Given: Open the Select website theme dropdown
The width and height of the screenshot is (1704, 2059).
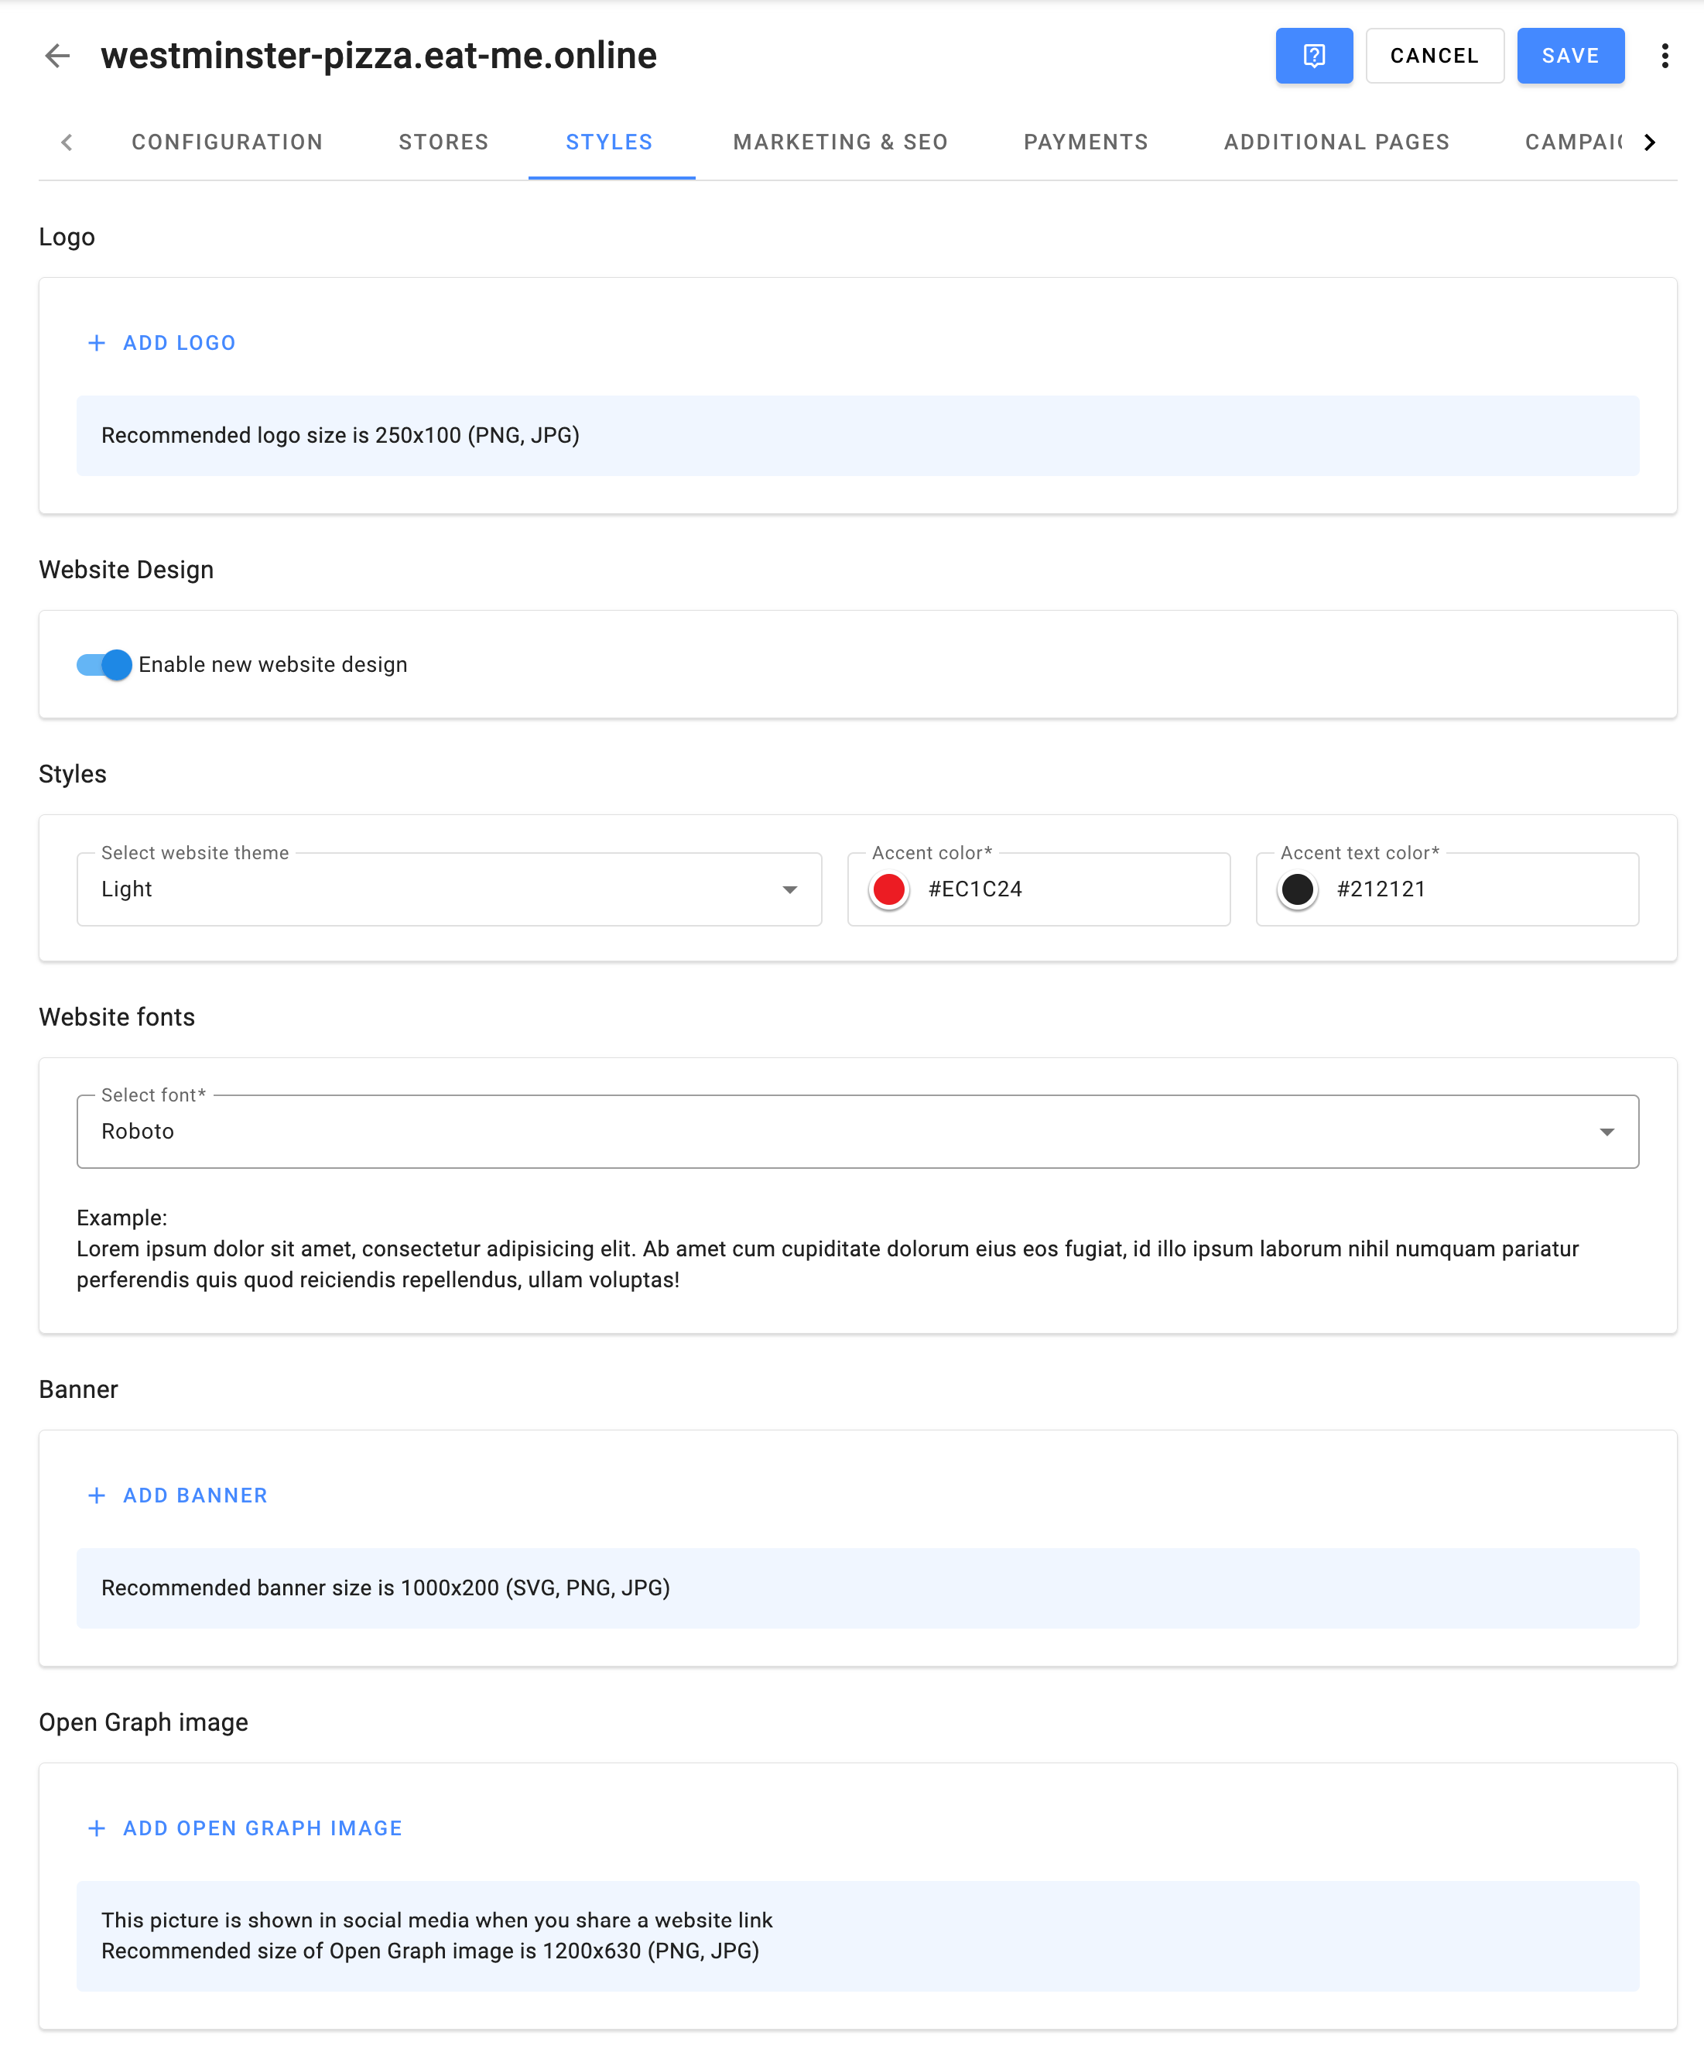Looking at the screenshot, I should [x=448, y=889].
